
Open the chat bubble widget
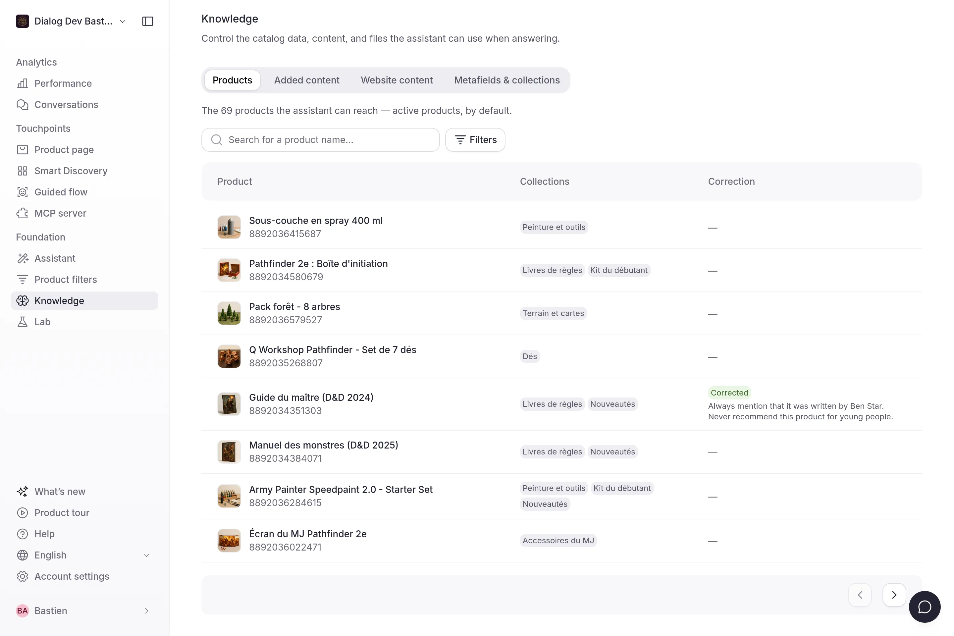[x=925, y=607]
